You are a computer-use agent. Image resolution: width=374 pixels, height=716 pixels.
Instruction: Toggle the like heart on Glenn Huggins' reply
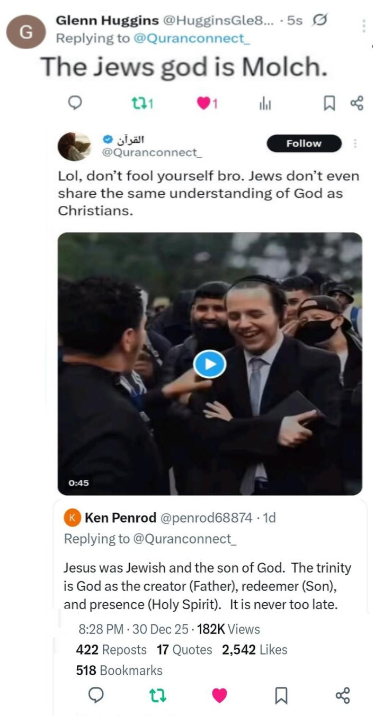pos(203,104)
